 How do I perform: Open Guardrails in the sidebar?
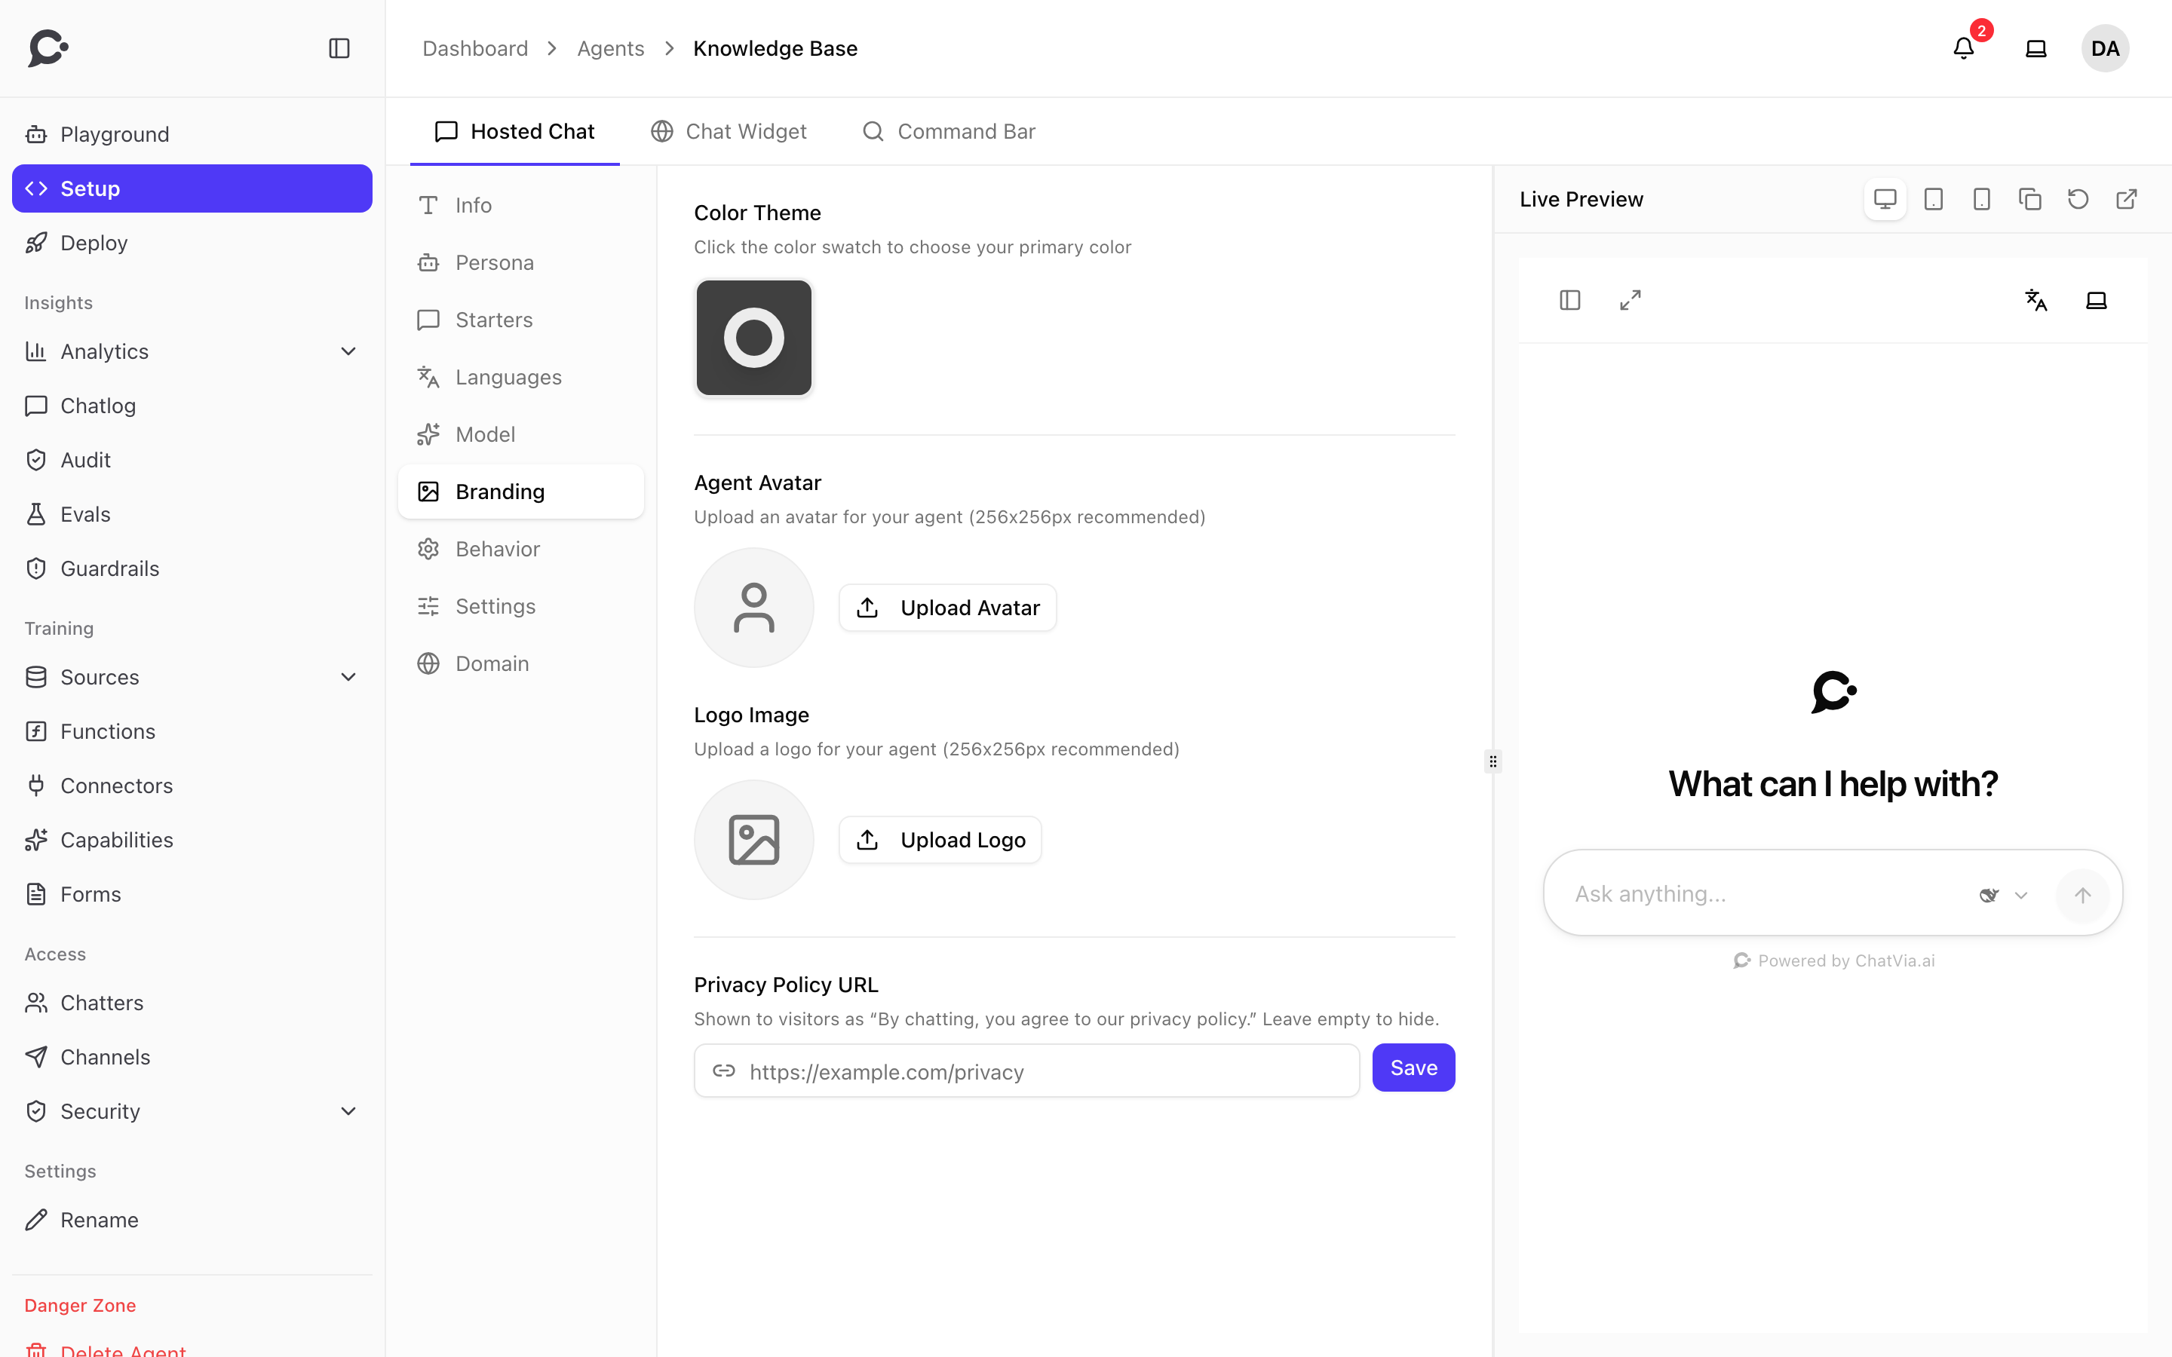[192, 568]
